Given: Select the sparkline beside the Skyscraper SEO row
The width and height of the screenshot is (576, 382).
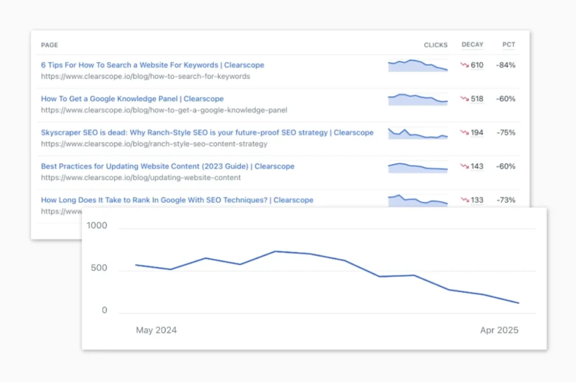Looking at the screenshot, I should point(417,133).
